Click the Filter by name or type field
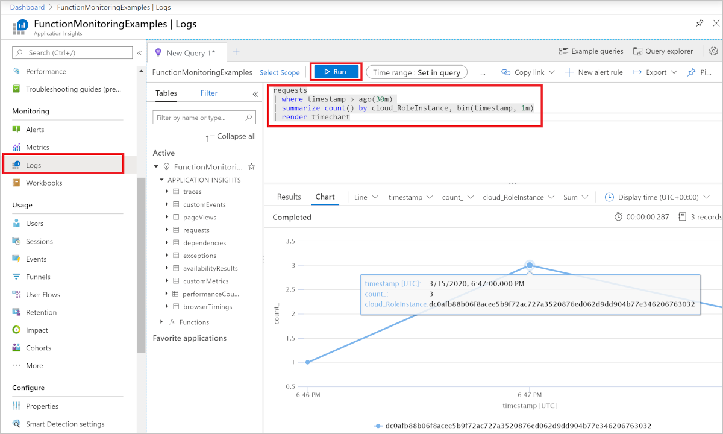 (x=199, y=117)
